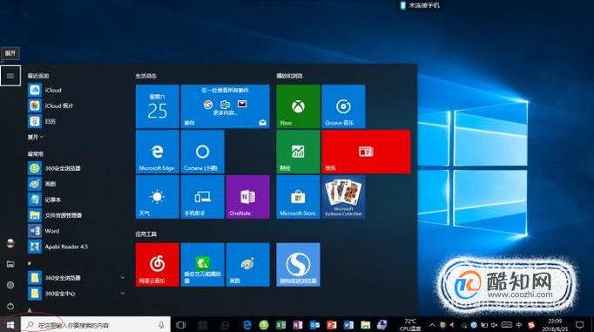The height and width of the screenshot is (332, 594).
Task: Open Microsoft Solitaire Collection tile
Action: [343, 197]
